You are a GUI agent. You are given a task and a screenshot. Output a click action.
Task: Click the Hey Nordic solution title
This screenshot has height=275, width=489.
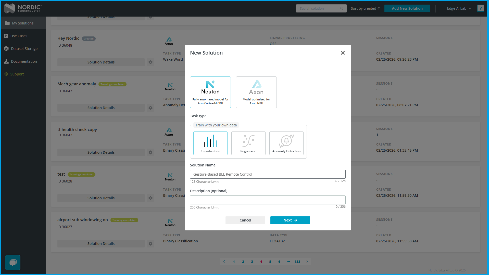(x=68, y=38)
